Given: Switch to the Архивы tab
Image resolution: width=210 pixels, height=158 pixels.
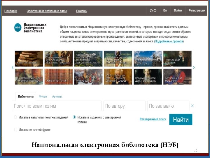Looking at the screenshot, I should (57, 97).
